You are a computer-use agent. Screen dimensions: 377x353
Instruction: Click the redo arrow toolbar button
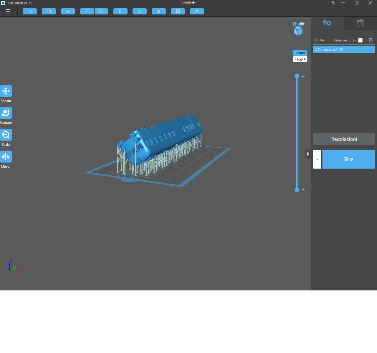(x=101, y=12)
